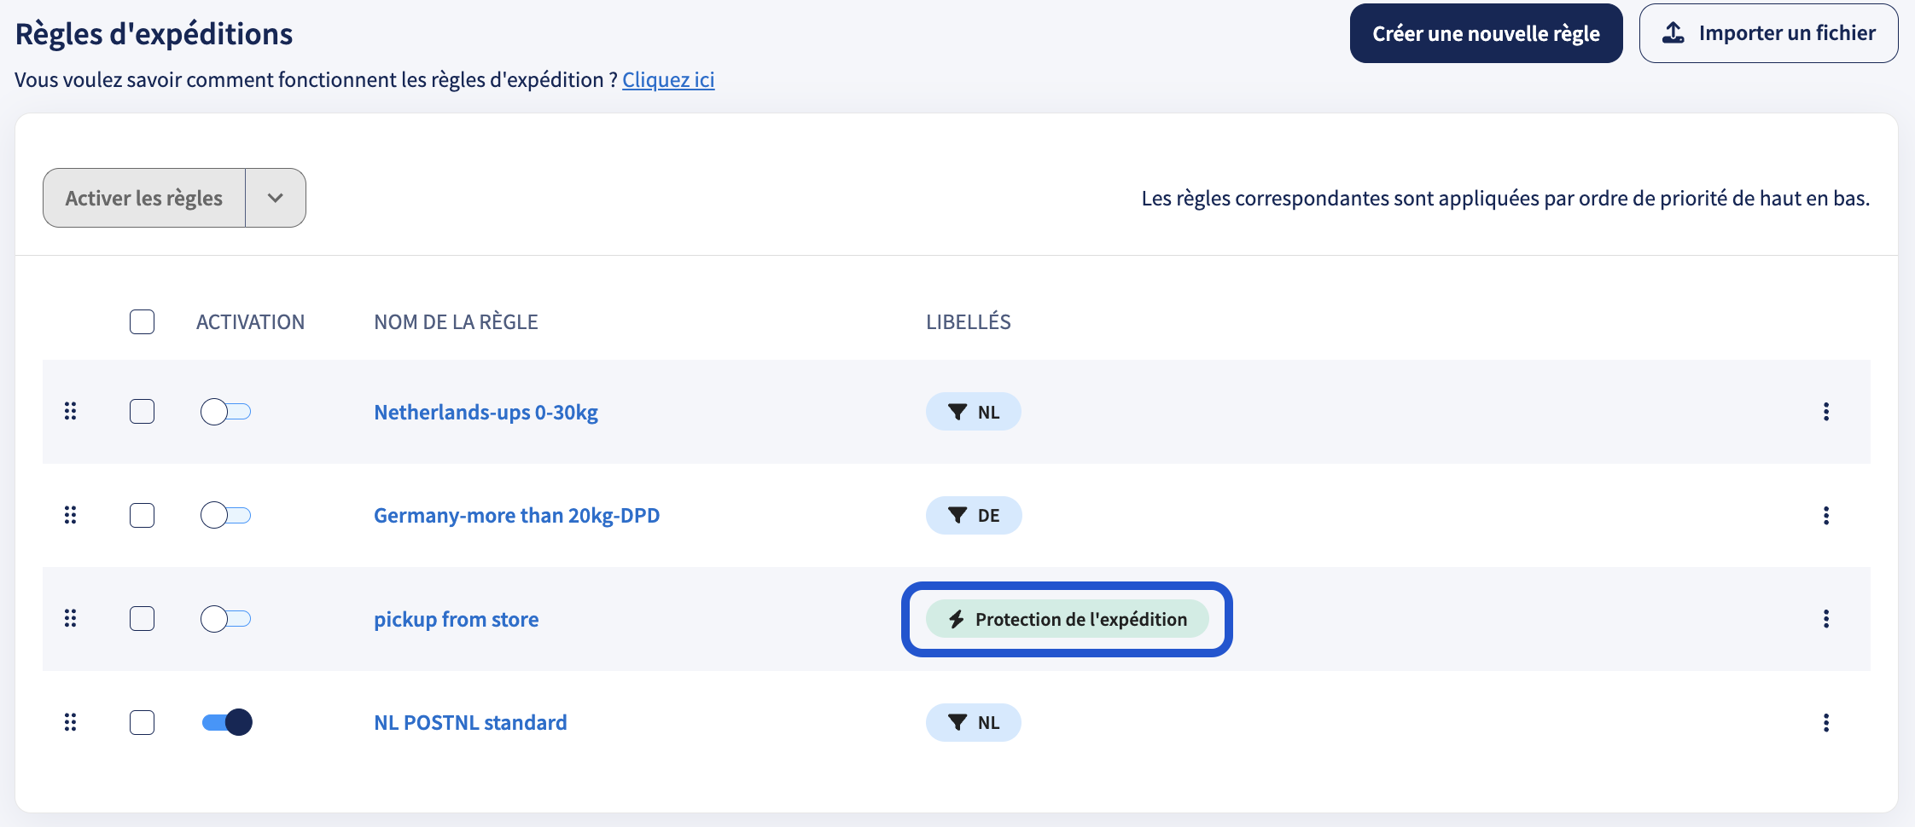Grab the drag handle for pickup from store
Image resolution: width=1915 pixels, height=827 pixels.
point(71,619)
